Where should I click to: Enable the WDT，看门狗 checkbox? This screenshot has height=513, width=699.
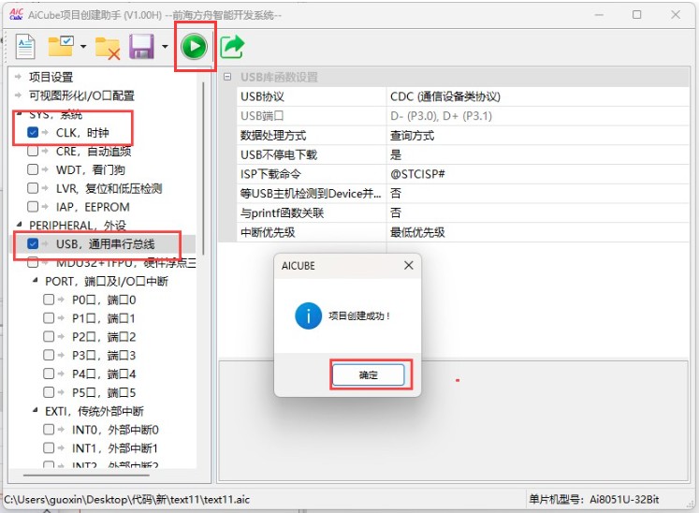33,169
